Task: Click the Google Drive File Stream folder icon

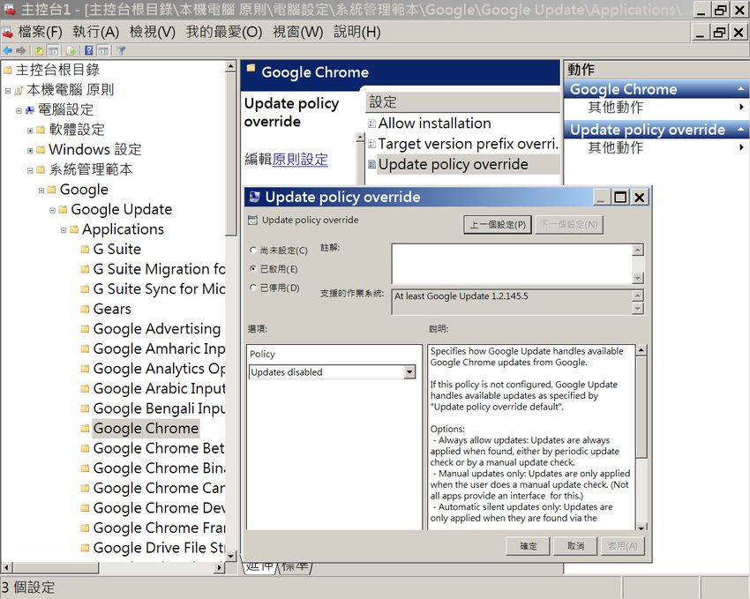Action: point(85,548)
